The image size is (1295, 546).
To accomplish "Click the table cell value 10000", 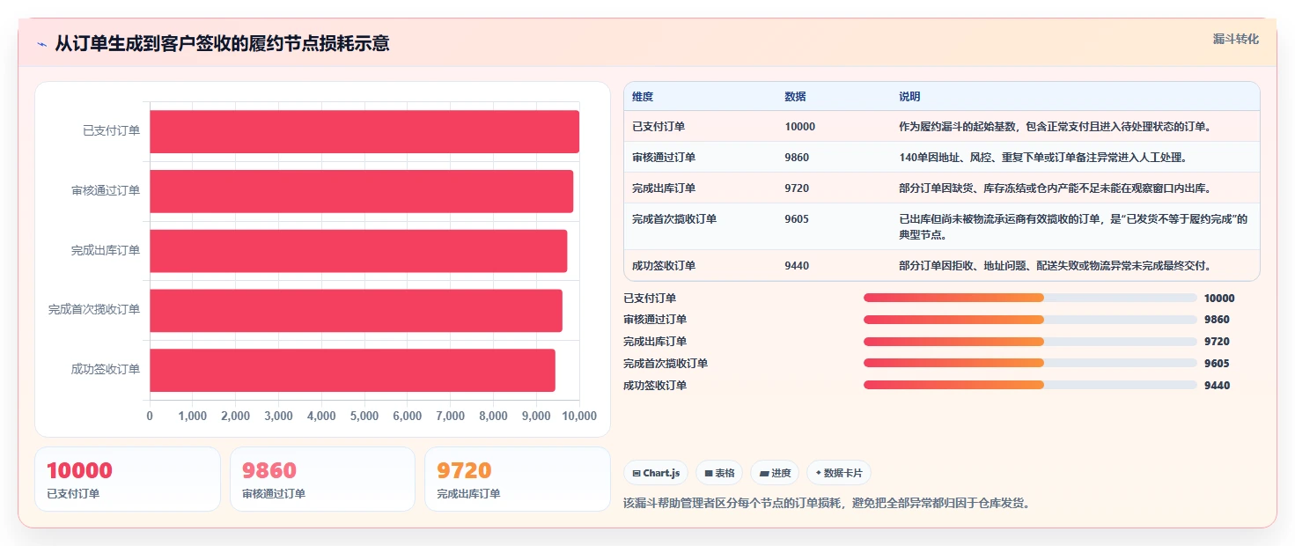I will pos(800,127).
